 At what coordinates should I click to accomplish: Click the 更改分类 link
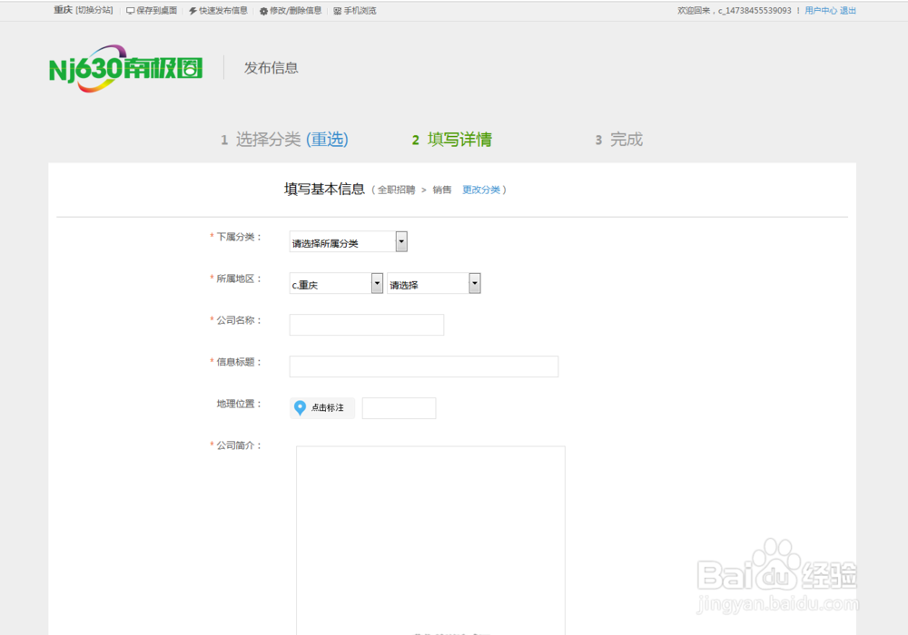482,190
